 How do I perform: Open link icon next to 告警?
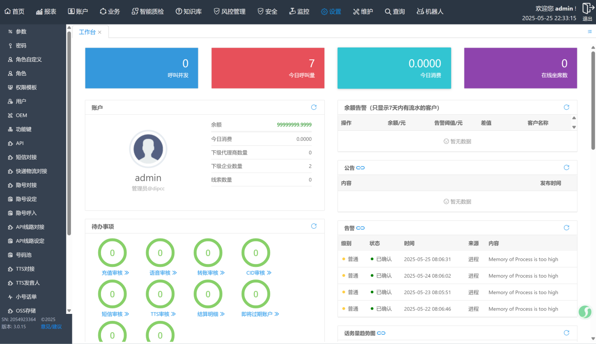tap(361, 228)
